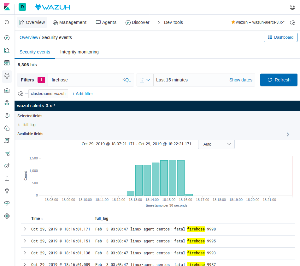Click the small histogram bar at 18:12:30
Screen dimensions: 300x266
tap(131, 193)
